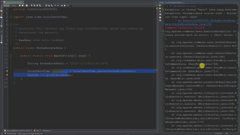Click the Find Next Occurrence icon
Image resolution: width=240 pixels, height=135 pixels.
click(x=37, y=6)
